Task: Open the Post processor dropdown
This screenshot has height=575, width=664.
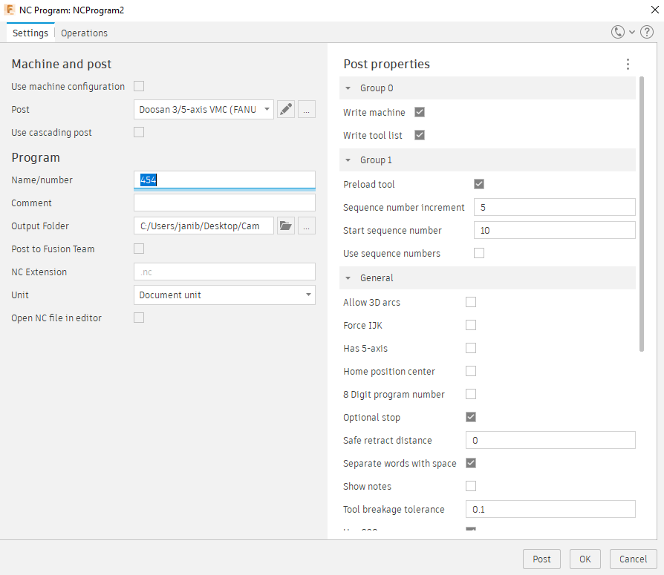Action: [x=204, y=110]
